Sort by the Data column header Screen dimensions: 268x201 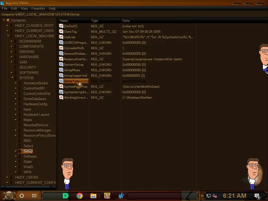tap(158, 21)
